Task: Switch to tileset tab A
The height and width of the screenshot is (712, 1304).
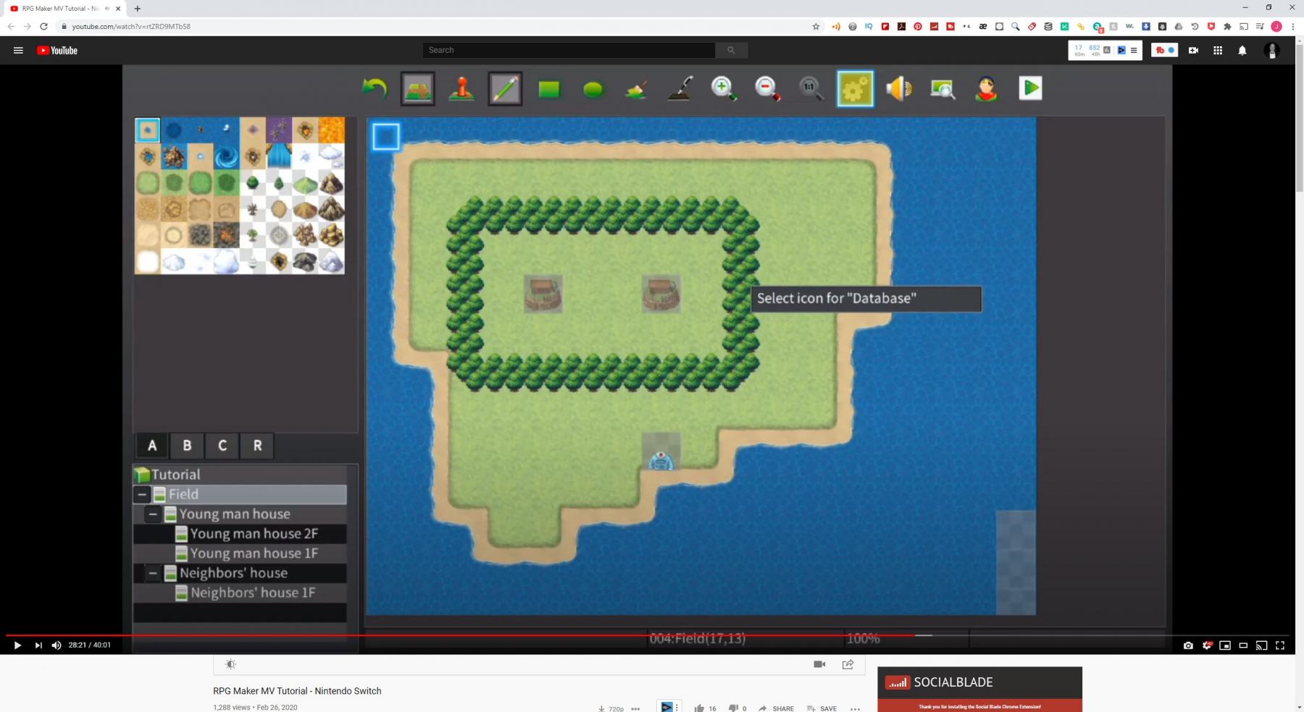Action: [x=152, y=446]
